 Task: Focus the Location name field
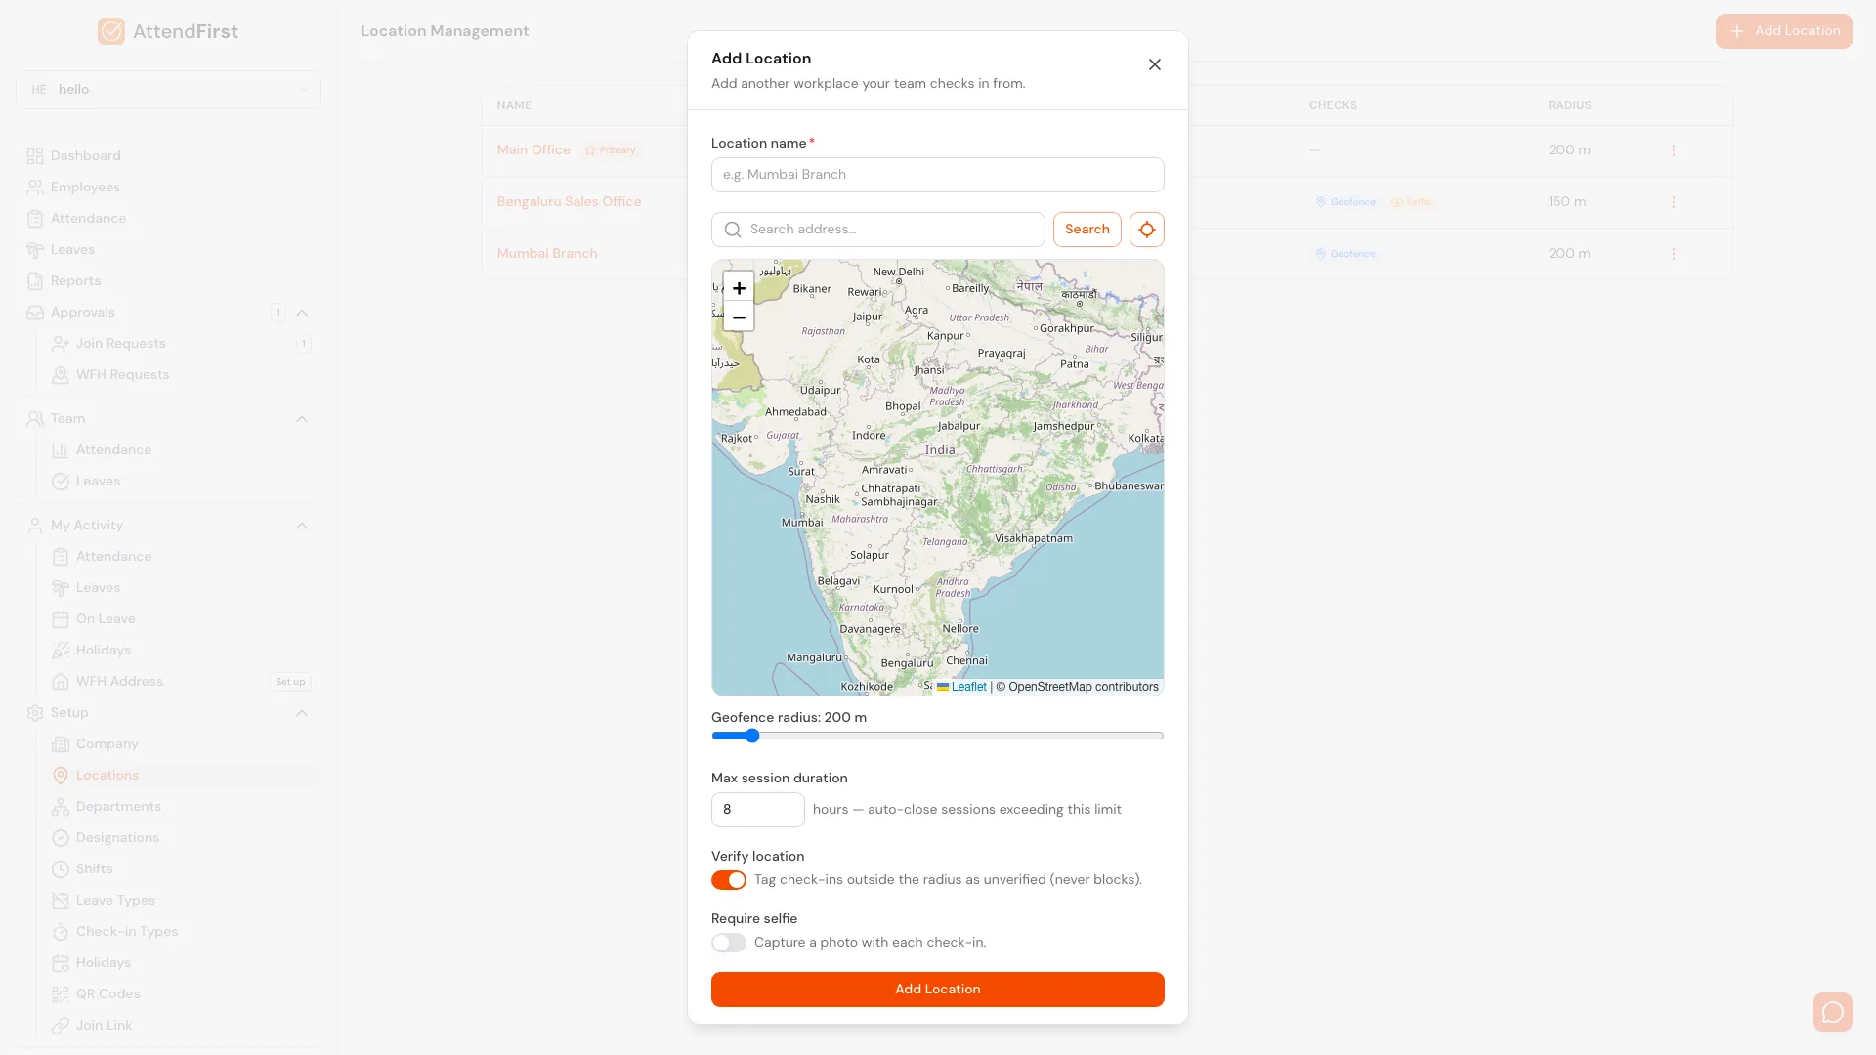point(938,175)
